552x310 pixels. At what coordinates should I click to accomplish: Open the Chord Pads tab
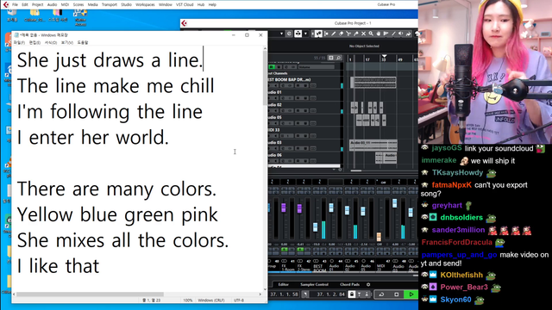tap(349, 285)
